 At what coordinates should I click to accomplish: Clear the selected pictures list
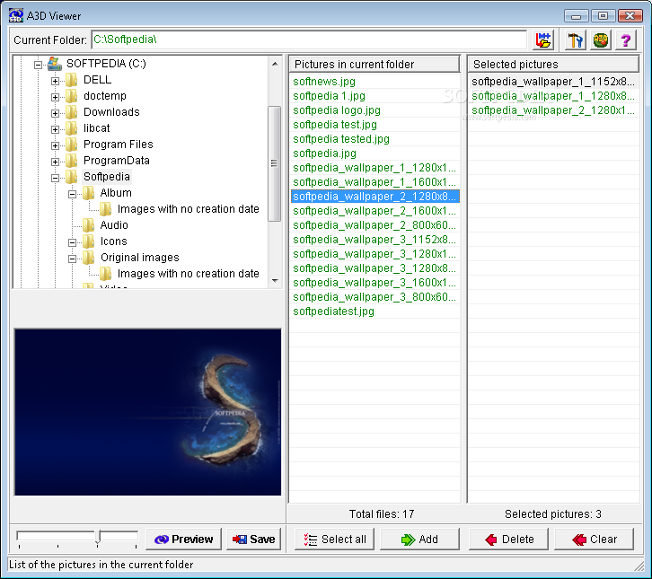[x=595, y=540]
